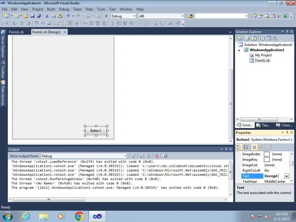
Task: Toggle Categorized view in Properties panel
Action: [239, 147]
